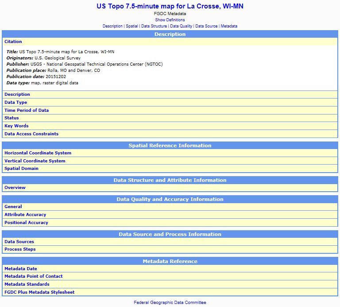Expand the Time Period of Data section
The width and height of the screenshot is (340, 307).
tap(27, 110)
